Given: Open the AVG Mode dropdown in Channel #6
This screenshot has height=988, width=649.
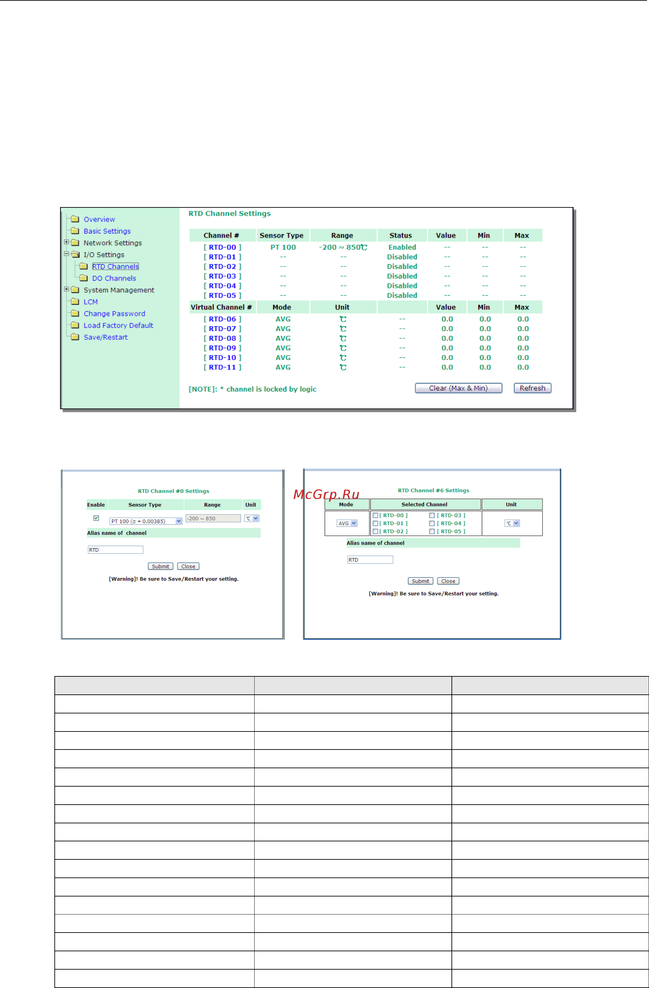Looking at the screenshot, I should (x=347, y=523).
